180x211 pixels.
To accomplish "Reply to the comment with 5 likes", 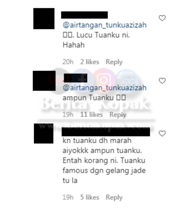I will tap(114, 197).
